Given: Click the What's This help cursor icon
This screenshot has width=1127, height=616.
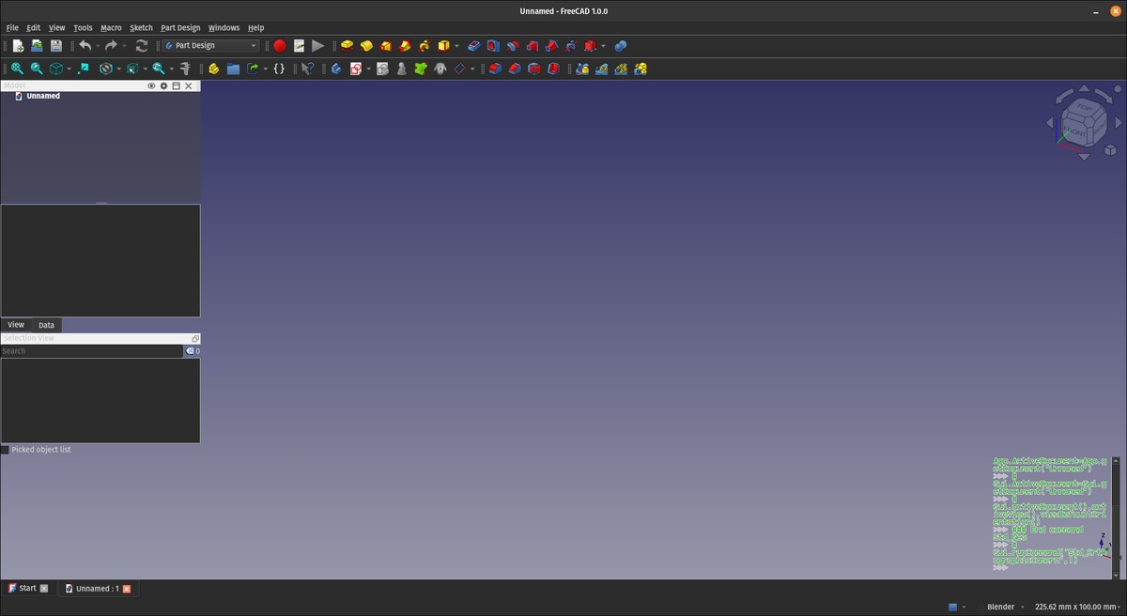Looking at the screenshot, I should click(x=307, y=69).
